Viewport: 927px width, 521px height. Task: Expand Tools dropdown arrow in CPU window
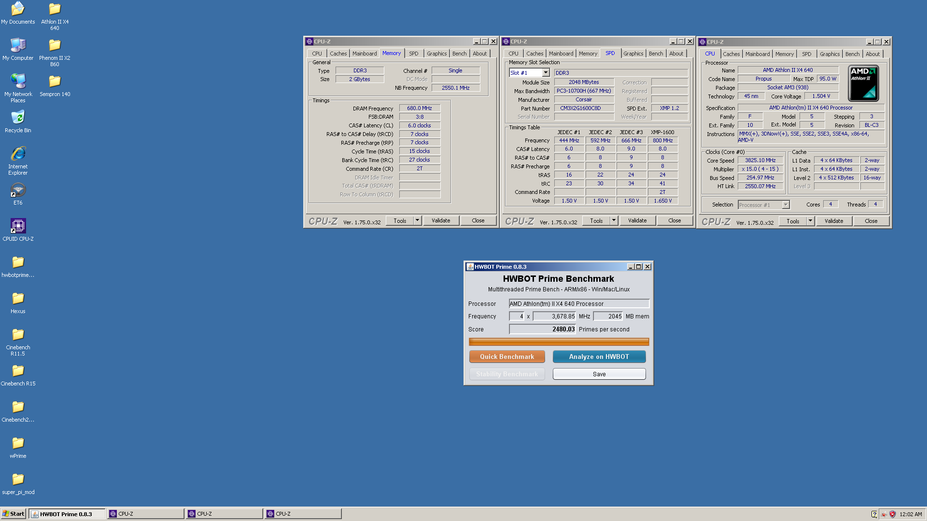click(x=810, y=221)
